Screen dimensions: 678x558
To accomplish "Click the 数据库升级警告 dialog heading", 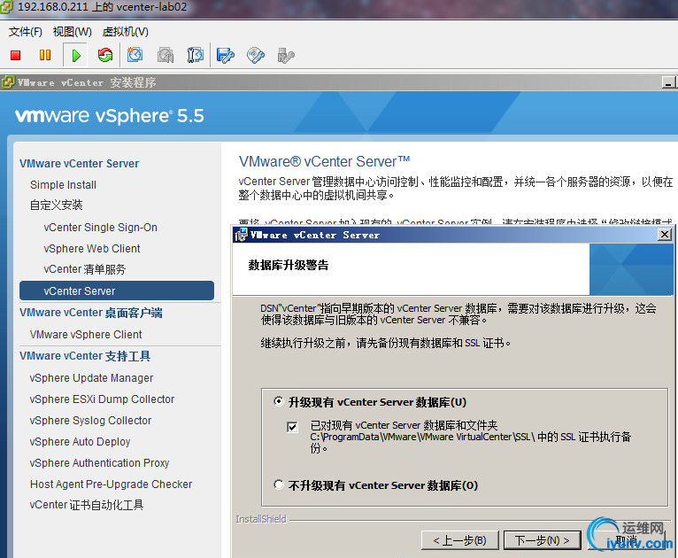I will 289,265.
